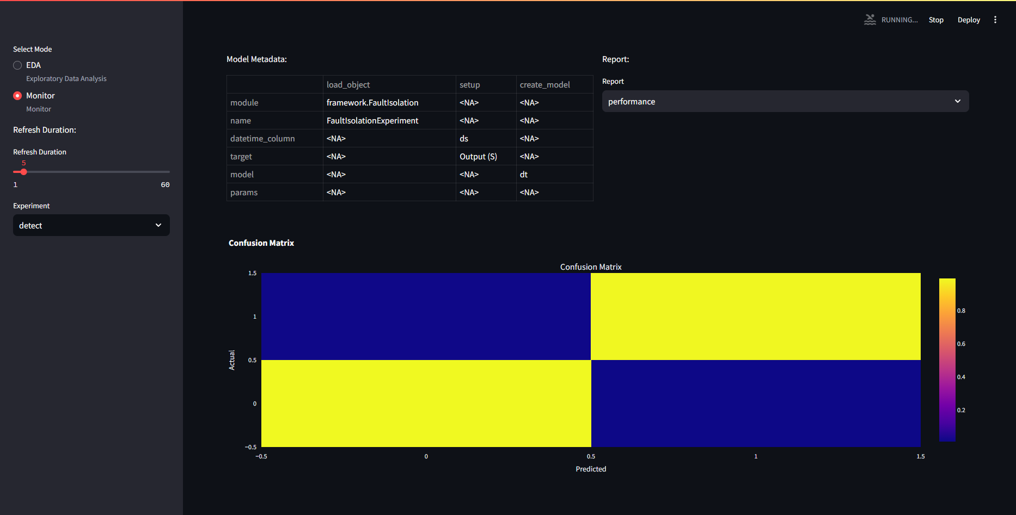Click the params row label
Viewport: 1016px width, 515px height.
click(275, 192)
